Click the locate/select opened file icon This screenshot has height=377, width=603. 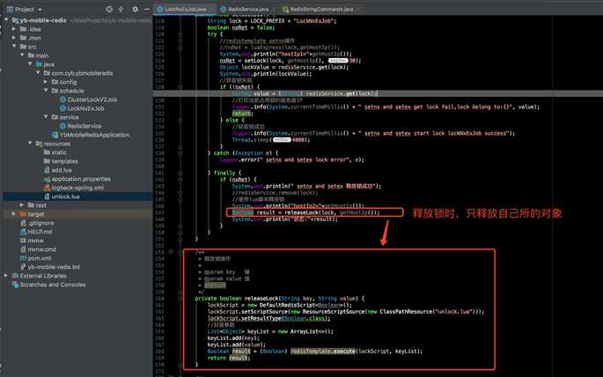click(x=109, y=9)
